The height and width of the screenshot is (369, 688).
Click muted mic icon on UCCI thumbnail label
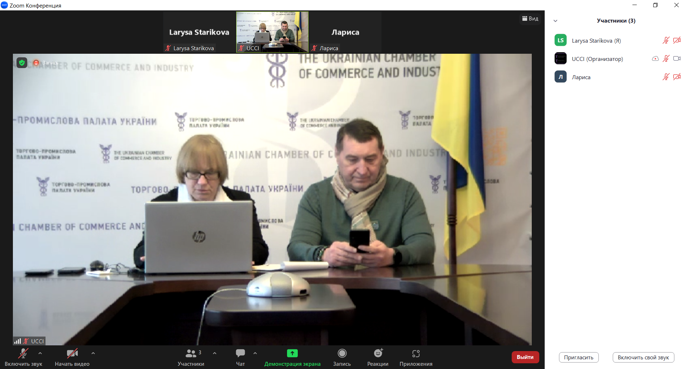(241, 48)
